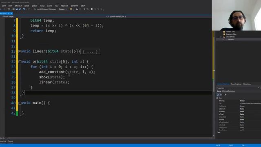
Task: Open the DEBUG menu
Action: click(x=34, y=6)
